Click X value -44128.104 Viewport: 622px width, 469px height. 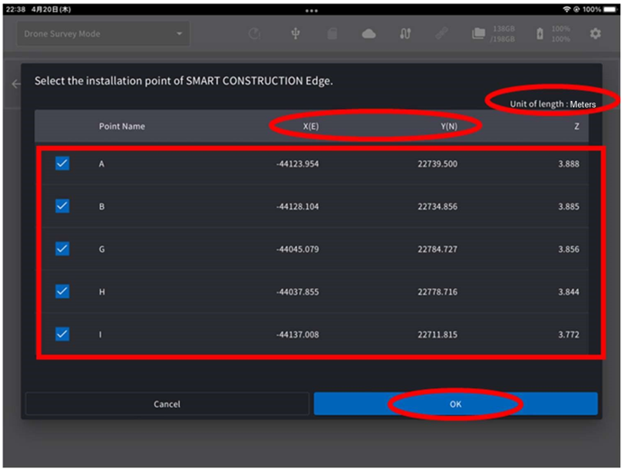298,206
